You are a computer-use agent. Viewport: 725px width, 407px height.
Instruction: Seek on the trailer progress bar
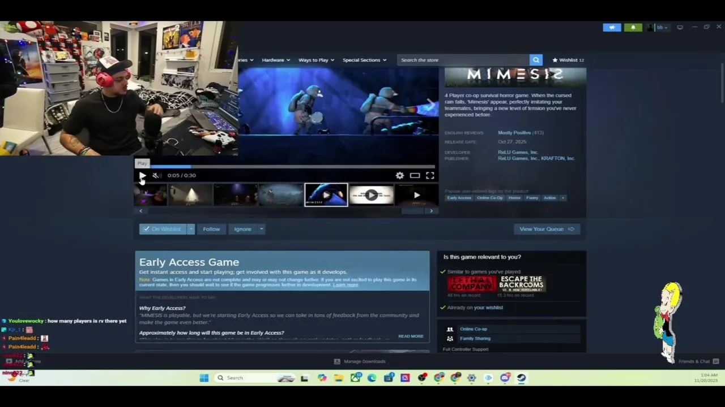click(x=286, y=167)
